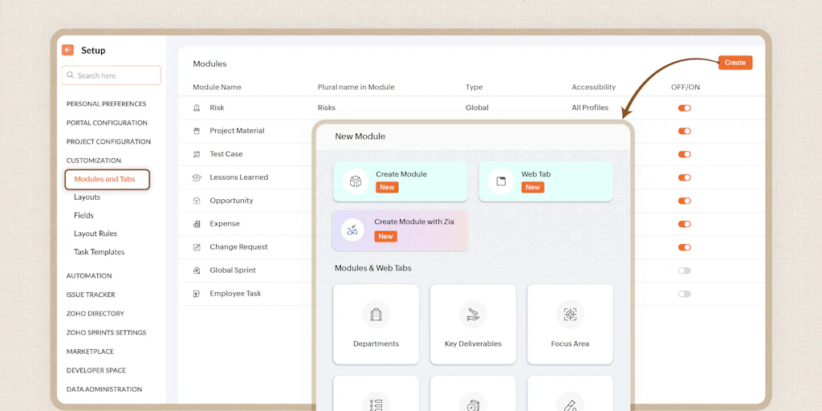Viewport: 822px width, 411px height.
Task: Click the search magnifier icon
Action: click(71, 75)
